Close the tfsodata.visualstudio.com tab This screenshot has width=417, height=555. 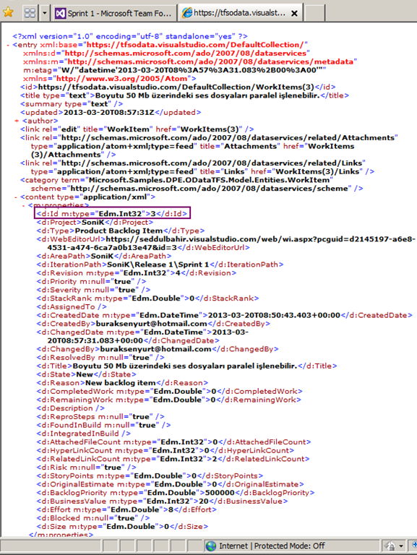(294, 14)
